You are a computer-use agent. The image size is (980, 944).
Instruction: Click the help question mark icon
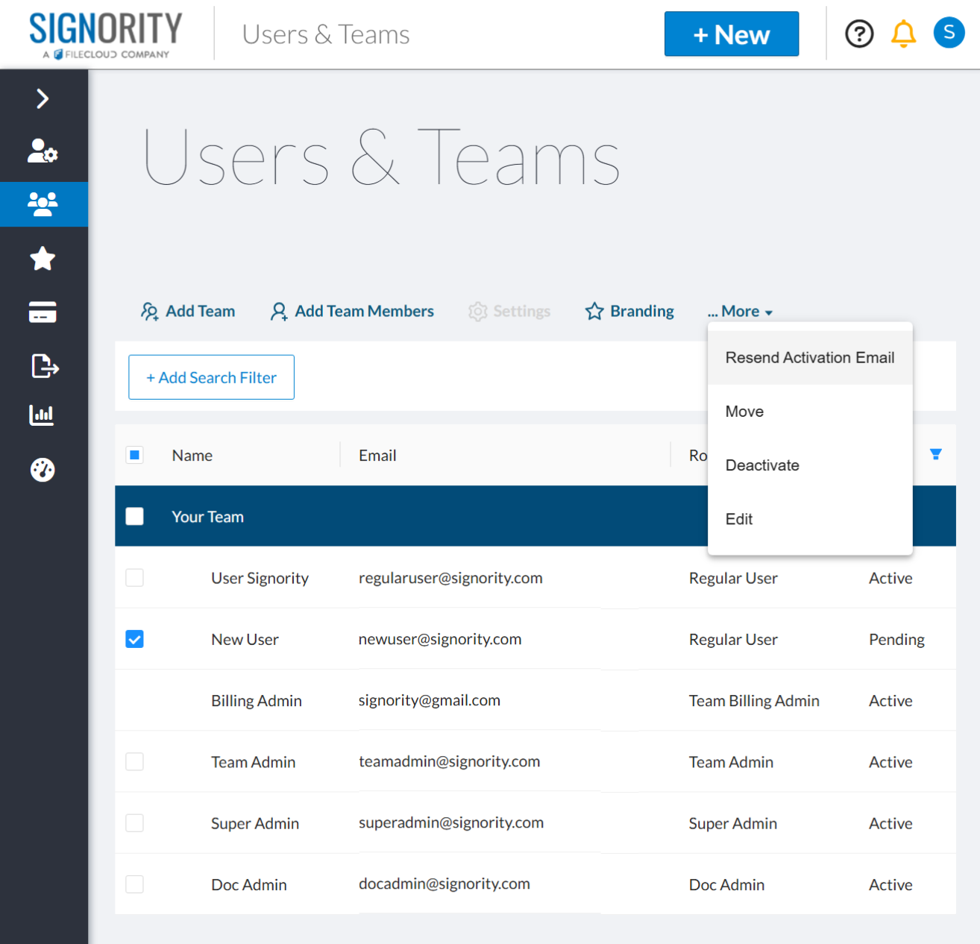tap(859, 34)
